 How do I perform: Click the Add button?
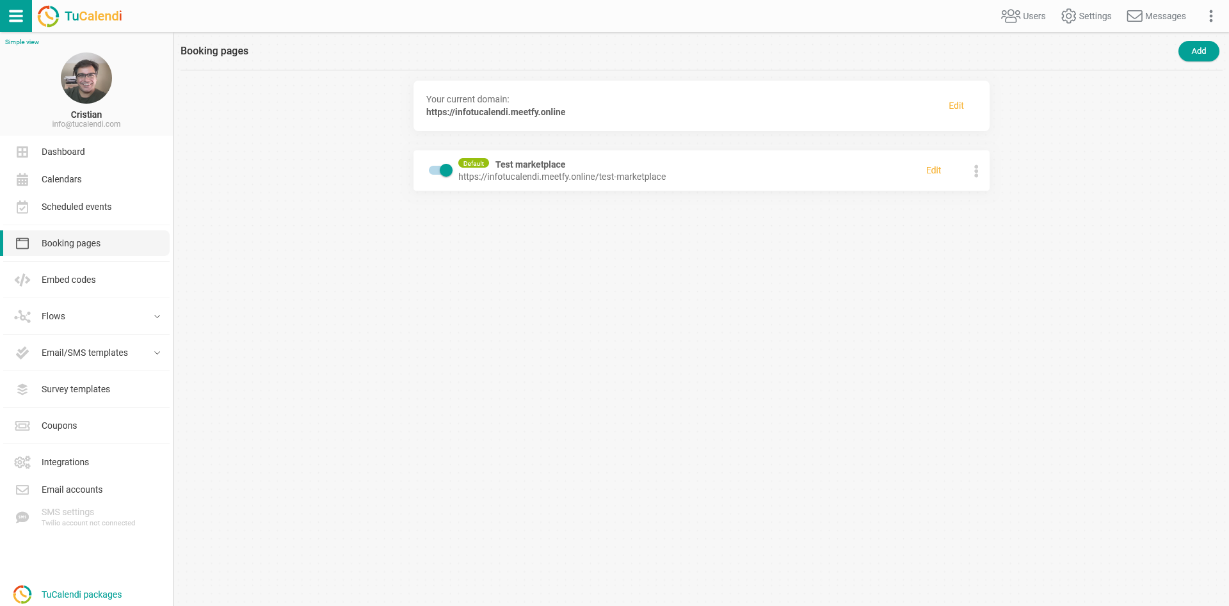(x=1198, y=51)
